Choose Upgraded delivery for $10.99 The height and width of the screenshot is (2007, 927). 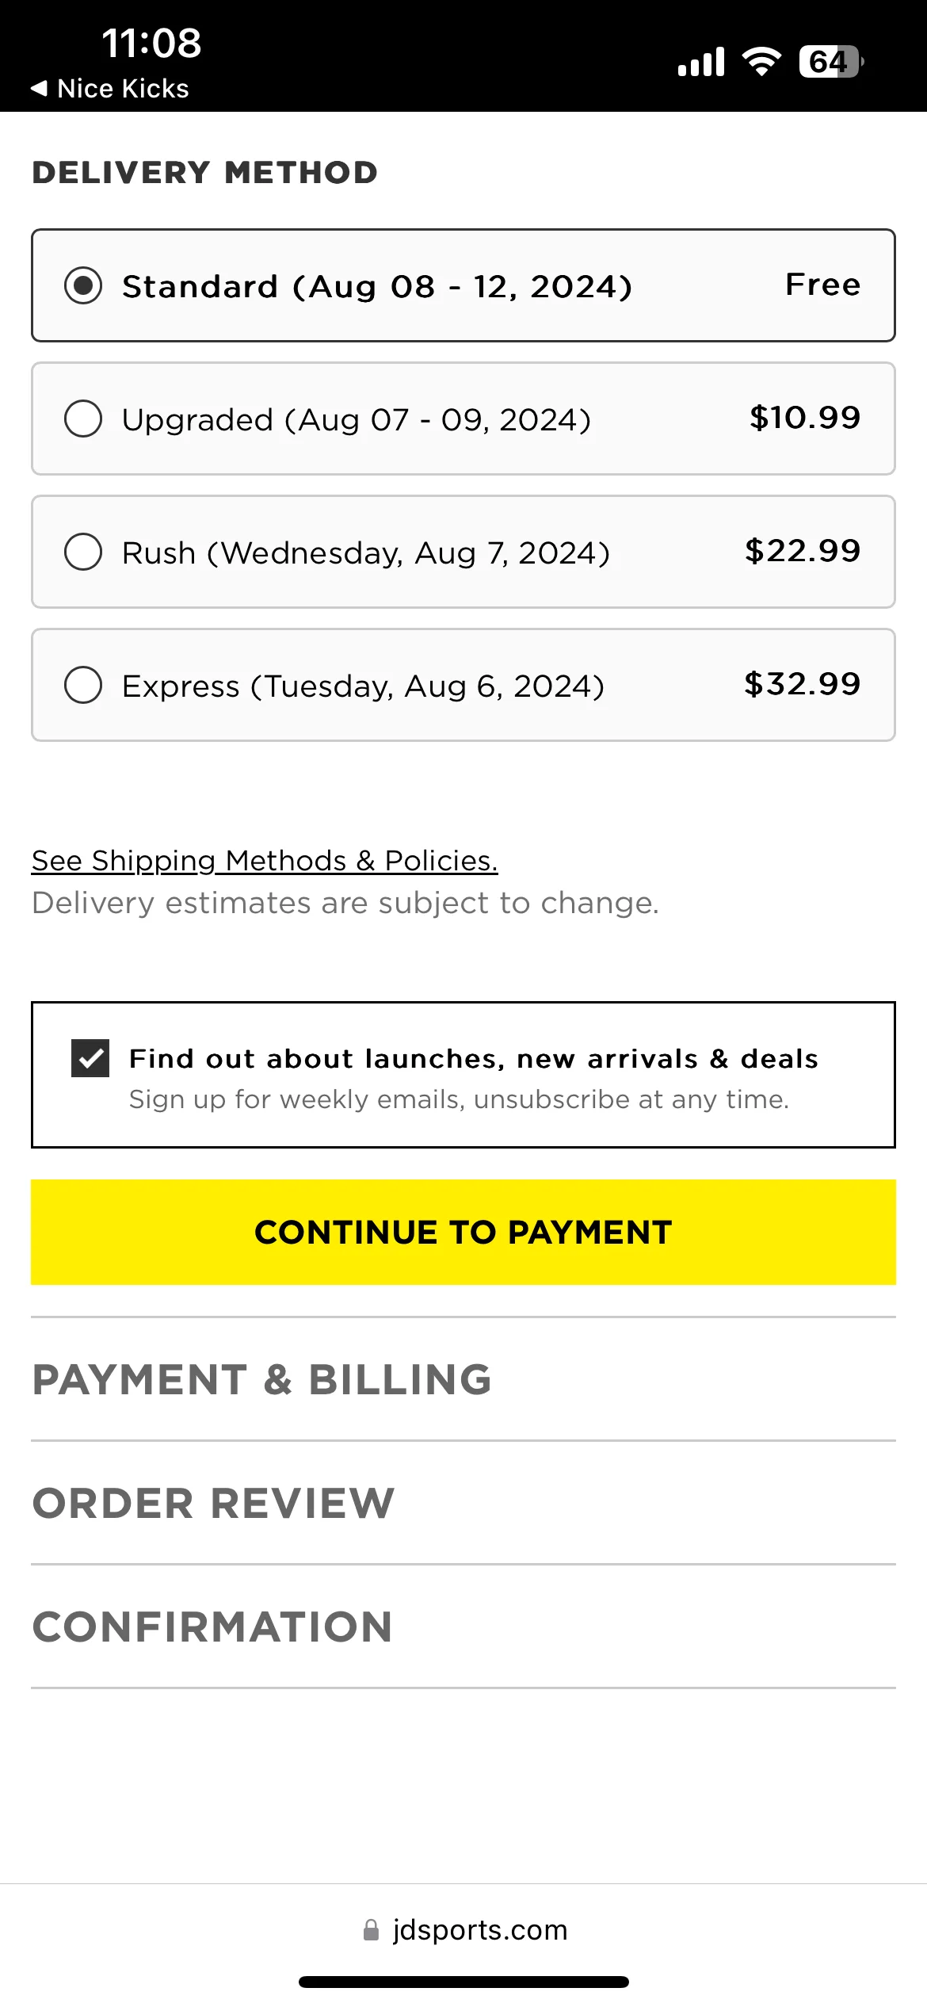click(x=463, y=419)
